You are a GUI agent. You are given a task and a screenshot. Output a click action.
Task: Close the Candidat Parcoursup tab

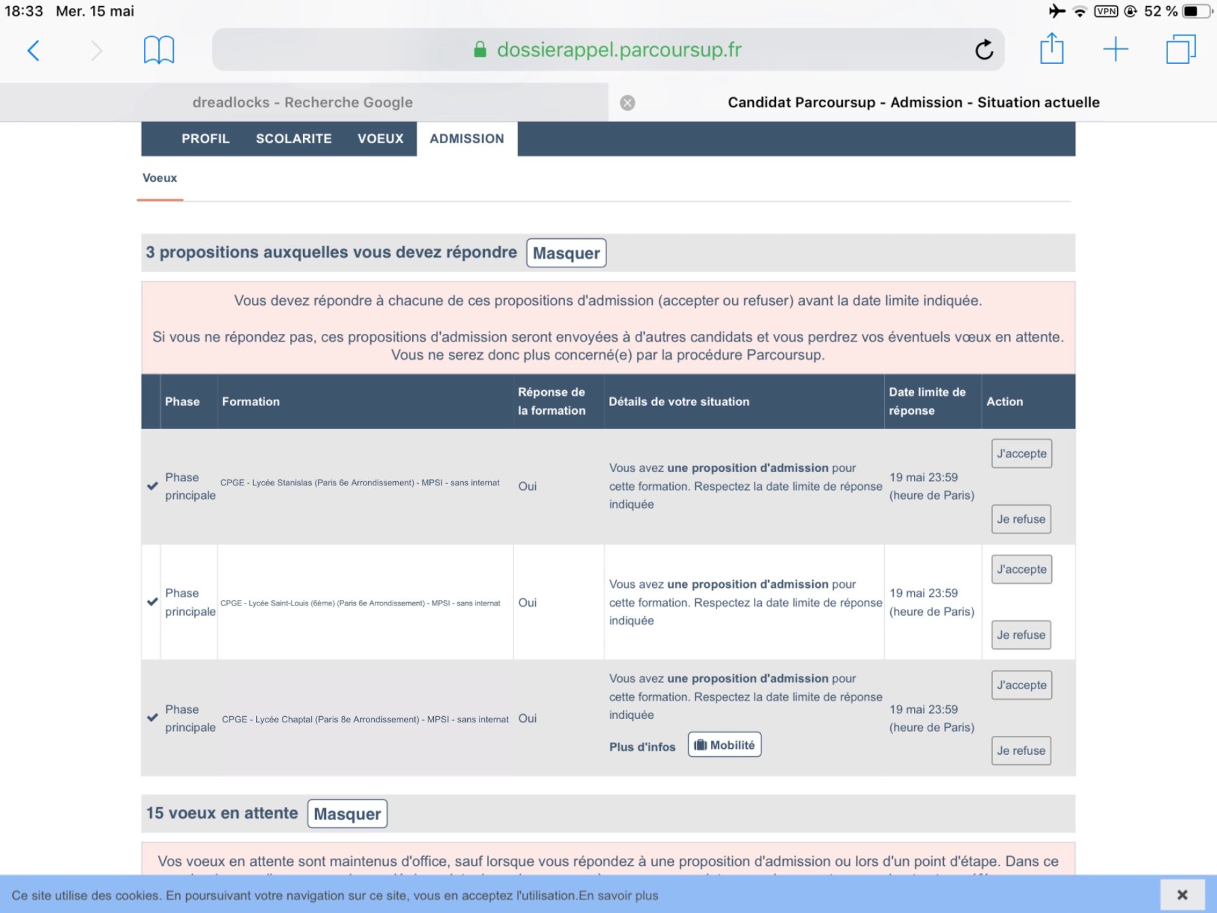(x=628, y=103)
